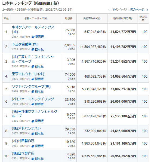Click share count 318,220,968株
This screenshot has height=162, width=151.
95,102
